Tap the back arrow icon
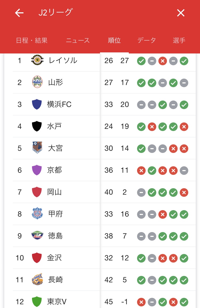This screenshot has width=200, height=308. [x=19, y=13]
